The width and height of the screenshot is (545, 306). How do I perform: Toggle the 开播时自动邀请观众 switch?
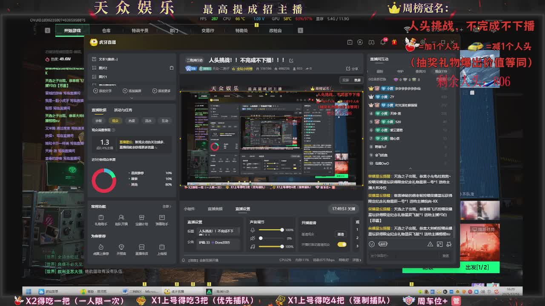pyautogui.click(x=341, y=244)
